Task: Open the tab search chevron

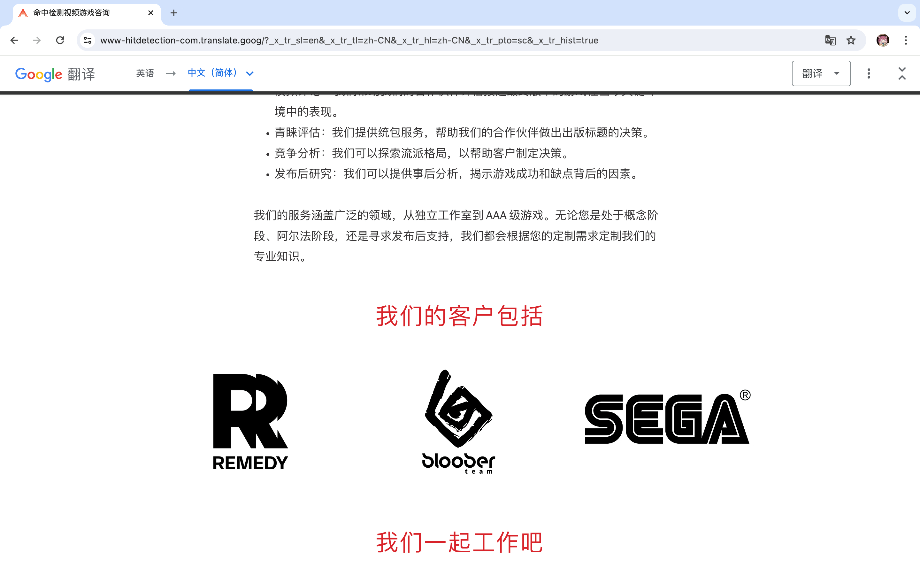Action: pyautogui.click(x=907, y=13)
